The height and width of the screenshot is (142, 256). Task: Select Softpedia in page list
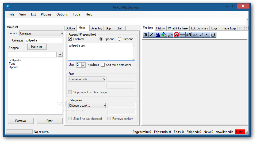pyautogui.click(x=15, y=60)
